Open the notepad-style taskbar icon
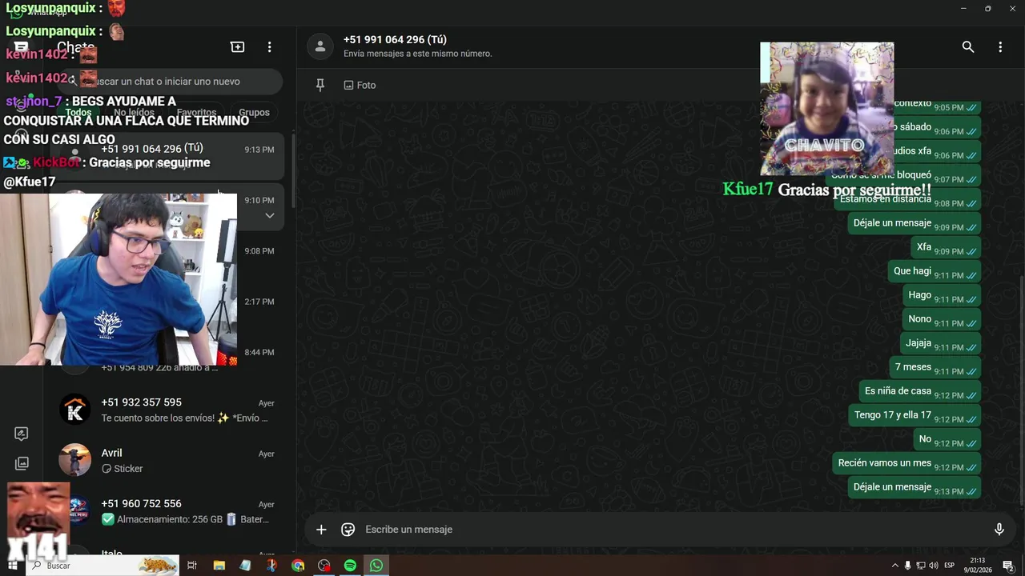Image resolution: width=1025 pixels, height=576 pixels. point(245,566)
